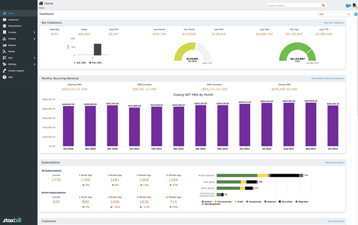The height and width of the screenshot is (225, 358).
Task: Toggle the Oct 13th legend series
Action: click(80, 63)
